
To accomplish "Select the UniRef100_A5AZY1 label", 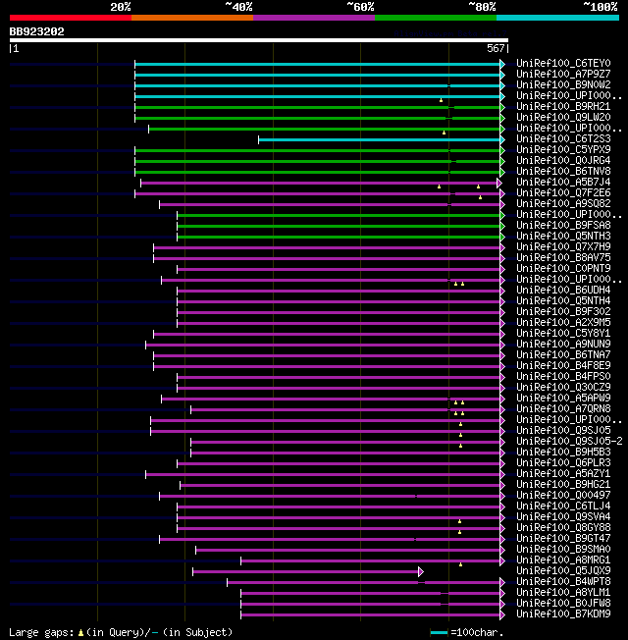I will pyautogui.click(x=563, y=474).
